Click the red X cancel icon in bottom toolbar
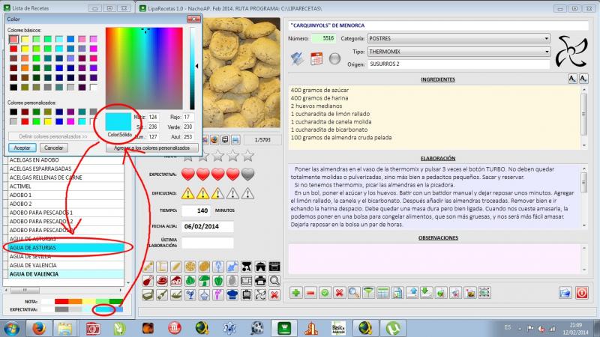 coord(339,293)
